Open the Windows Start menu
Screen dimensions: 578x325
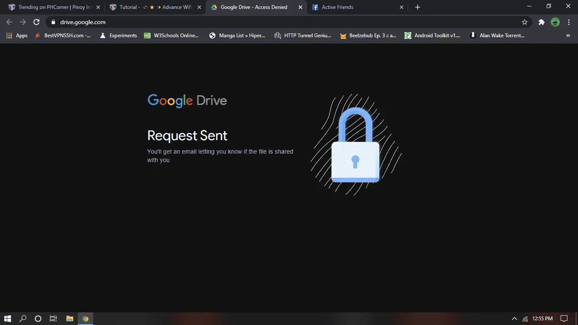(8, 319)
